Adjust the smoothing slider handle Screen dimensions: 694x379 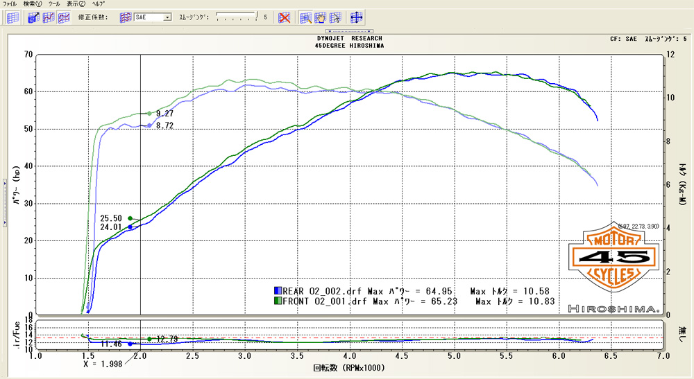pos(256,15)
